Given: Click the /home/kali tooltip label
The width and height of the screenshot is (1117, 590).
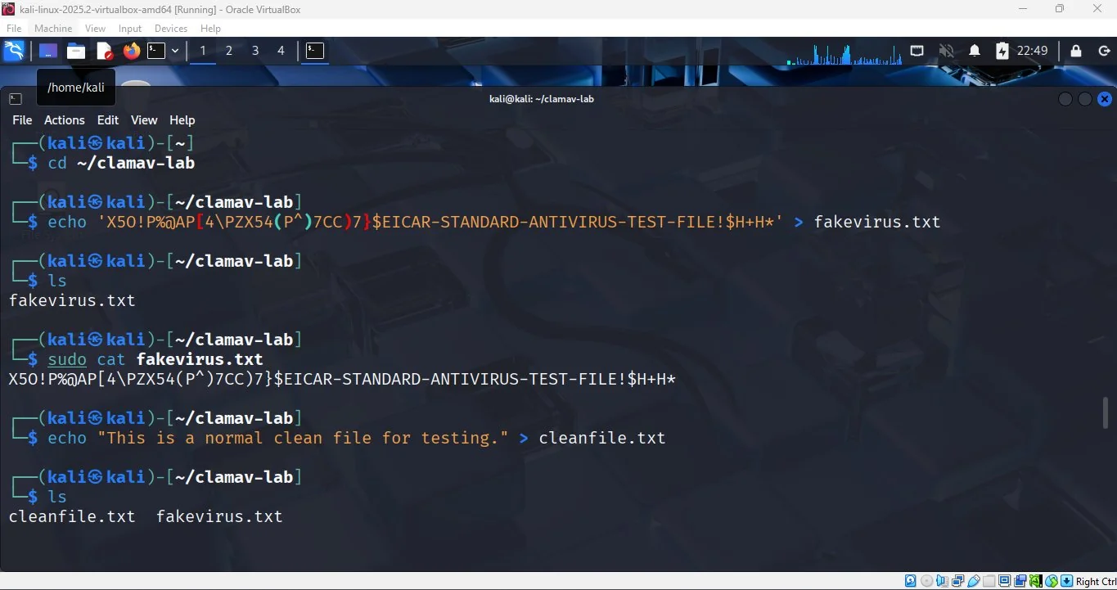Looking at the screenshot, I should (x=76, y=87).
